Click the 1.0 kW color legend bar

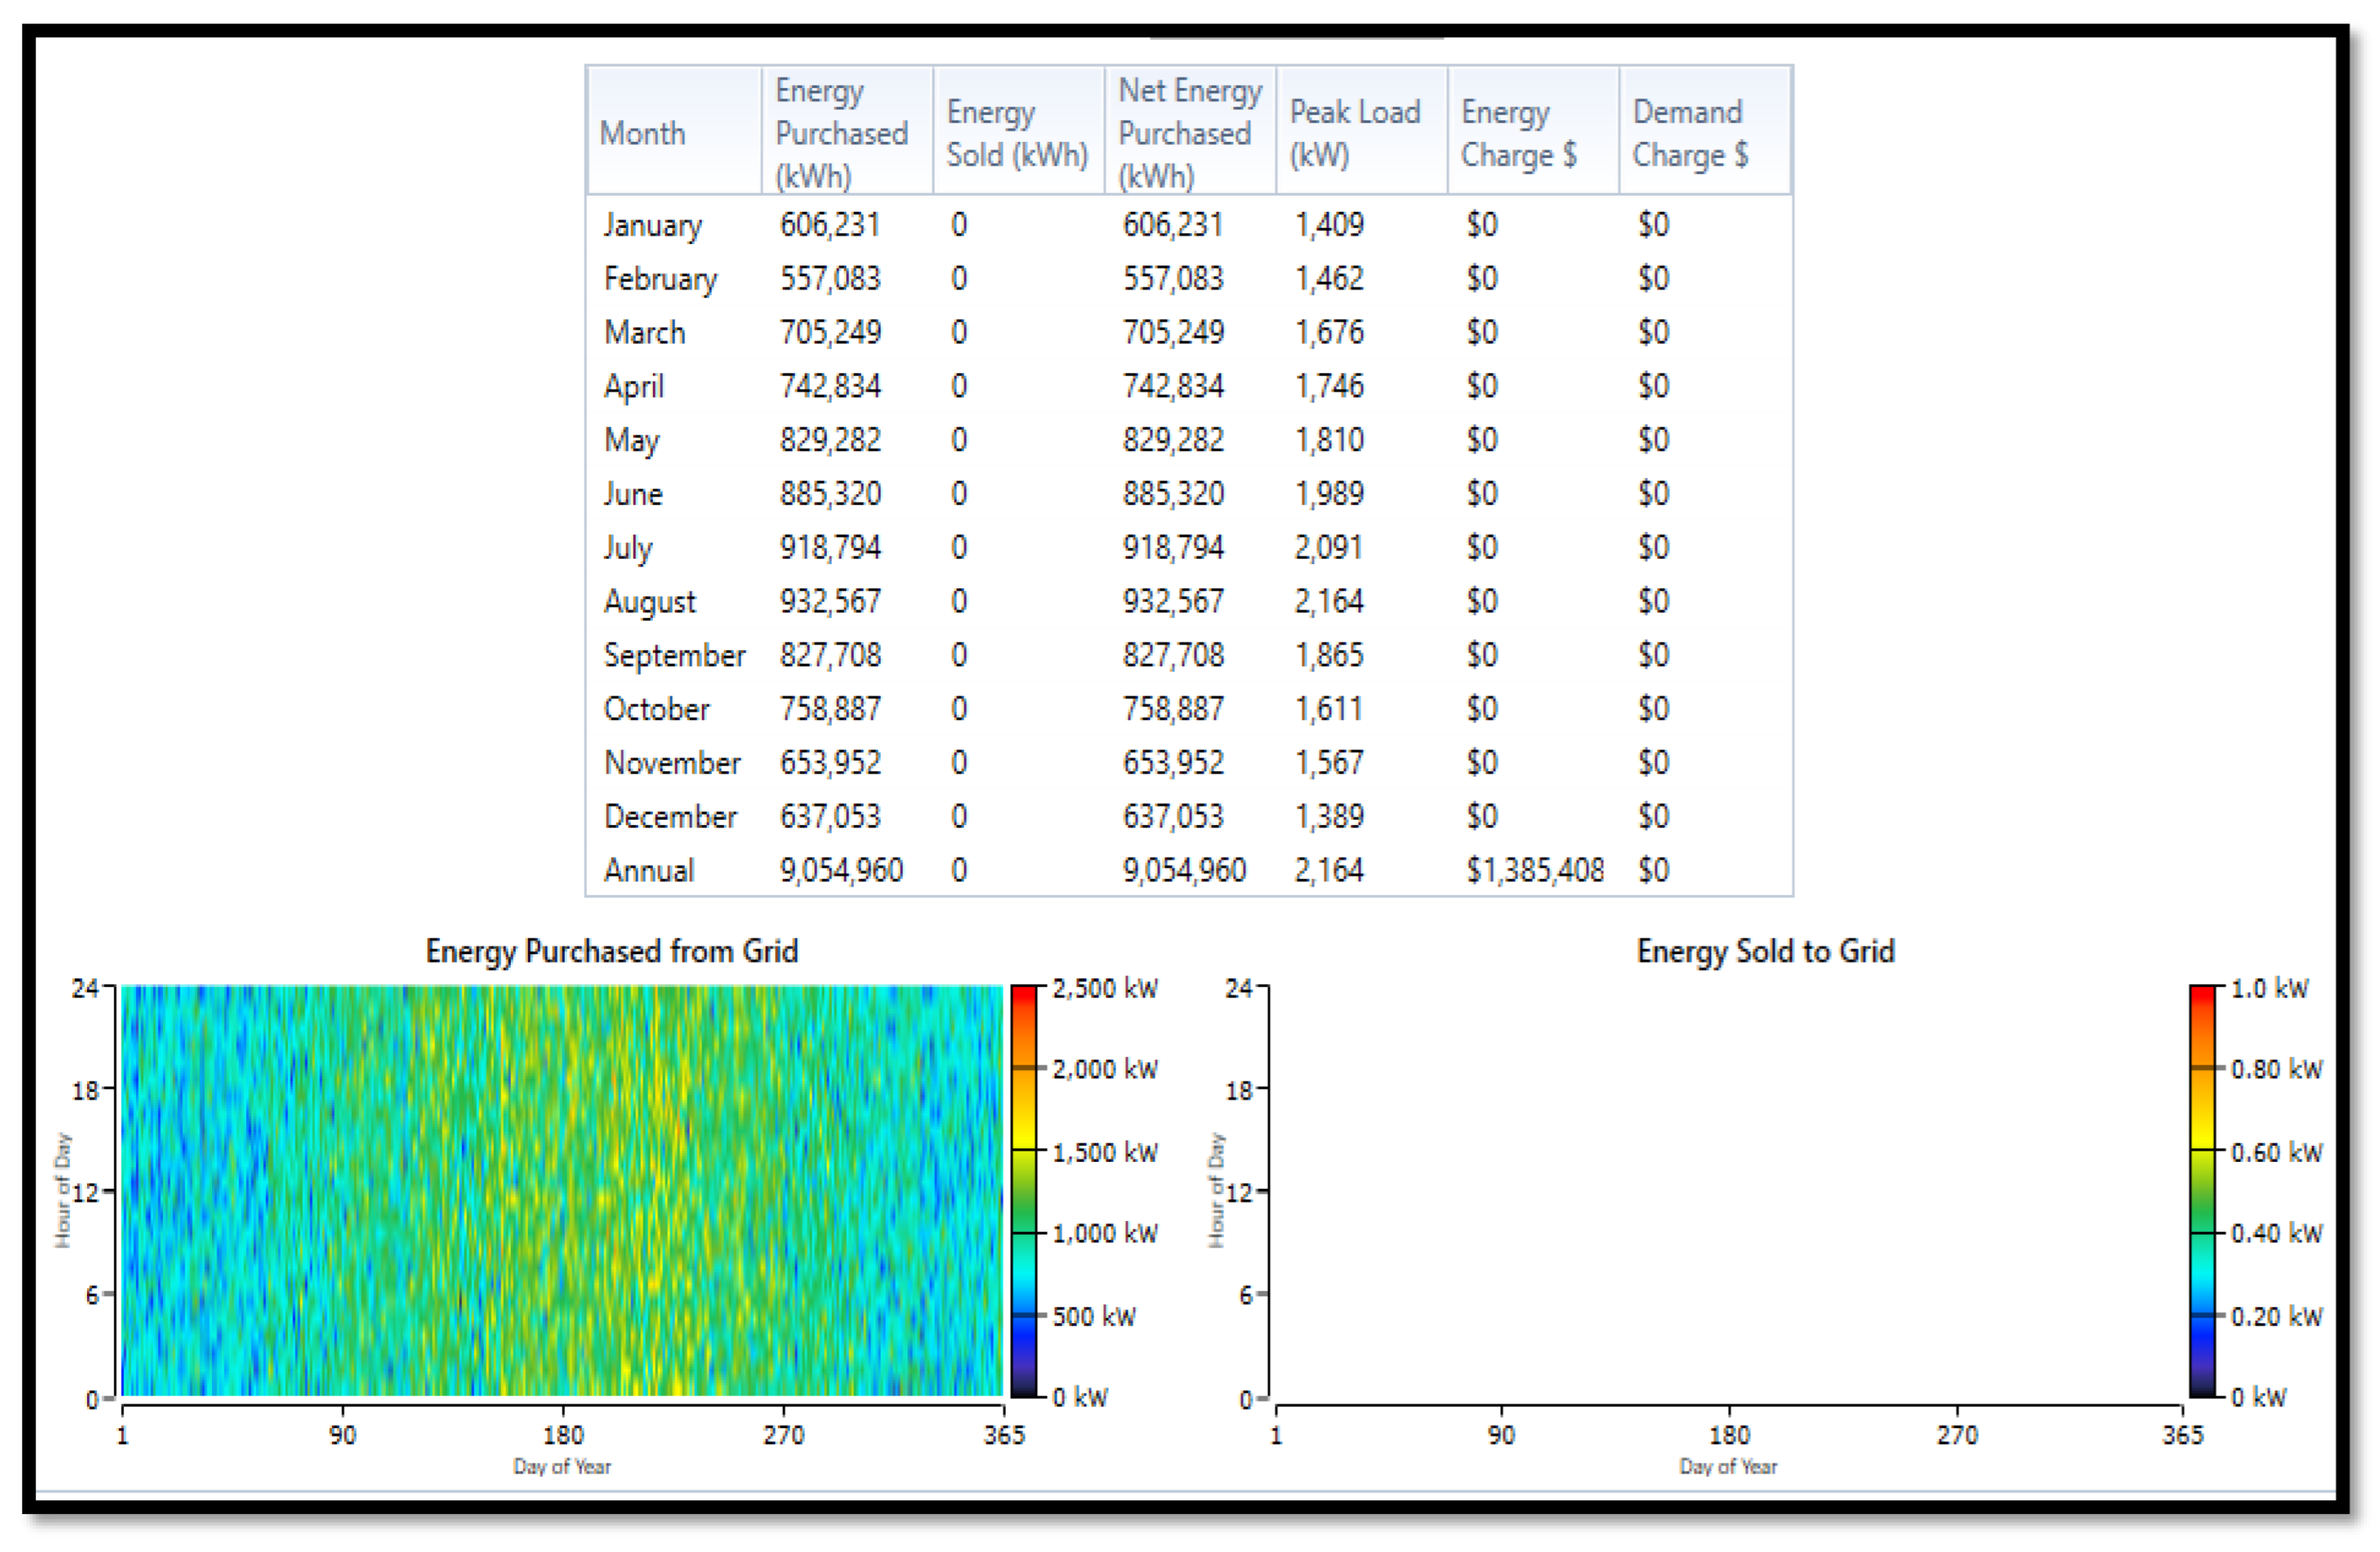pos(2202,1191)
